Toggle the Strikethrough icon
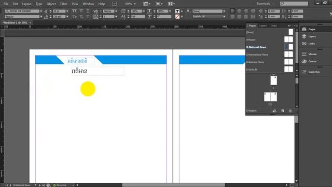This screenshot has height=187, width=332. 88,17
